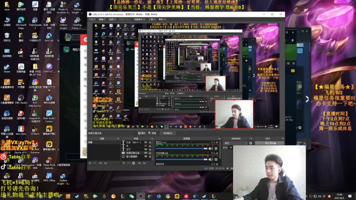
Task: Click 取消激活 deactivate button
Action: (168, 133)
